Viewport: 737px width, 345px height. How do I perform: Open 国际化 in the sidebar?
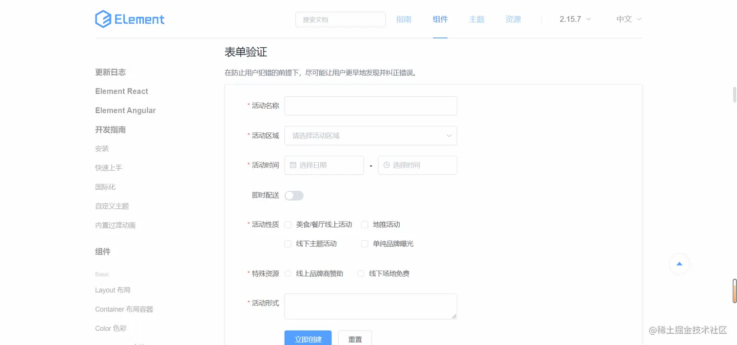[x=105, y=187]
